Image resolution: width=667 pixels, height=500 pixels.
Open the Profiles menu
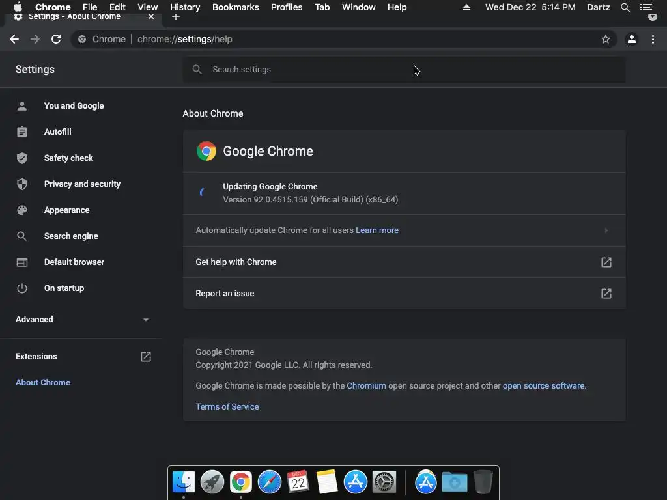point(287,7)
